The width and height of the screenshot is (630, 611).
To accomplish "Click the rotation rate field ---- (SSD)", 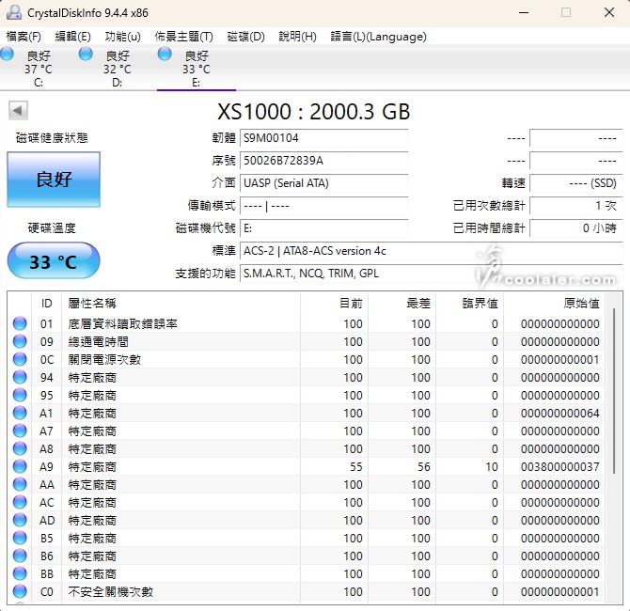I will point(576,183).
